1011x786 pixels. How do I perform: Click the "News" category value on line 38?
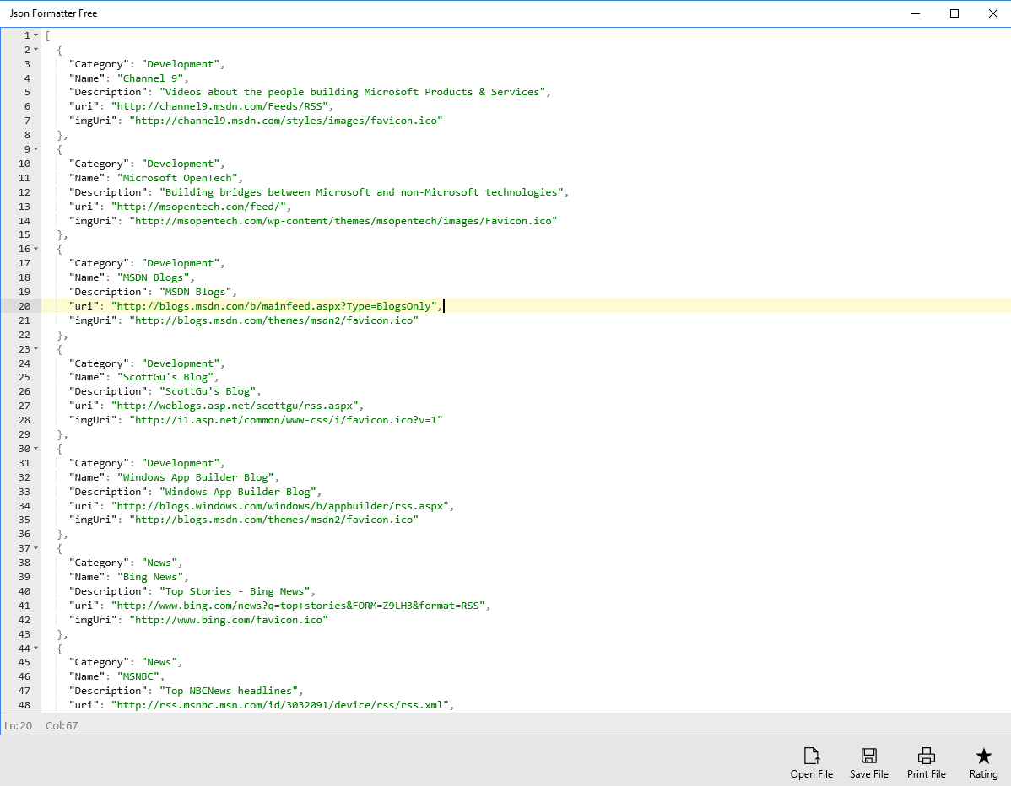159,563
